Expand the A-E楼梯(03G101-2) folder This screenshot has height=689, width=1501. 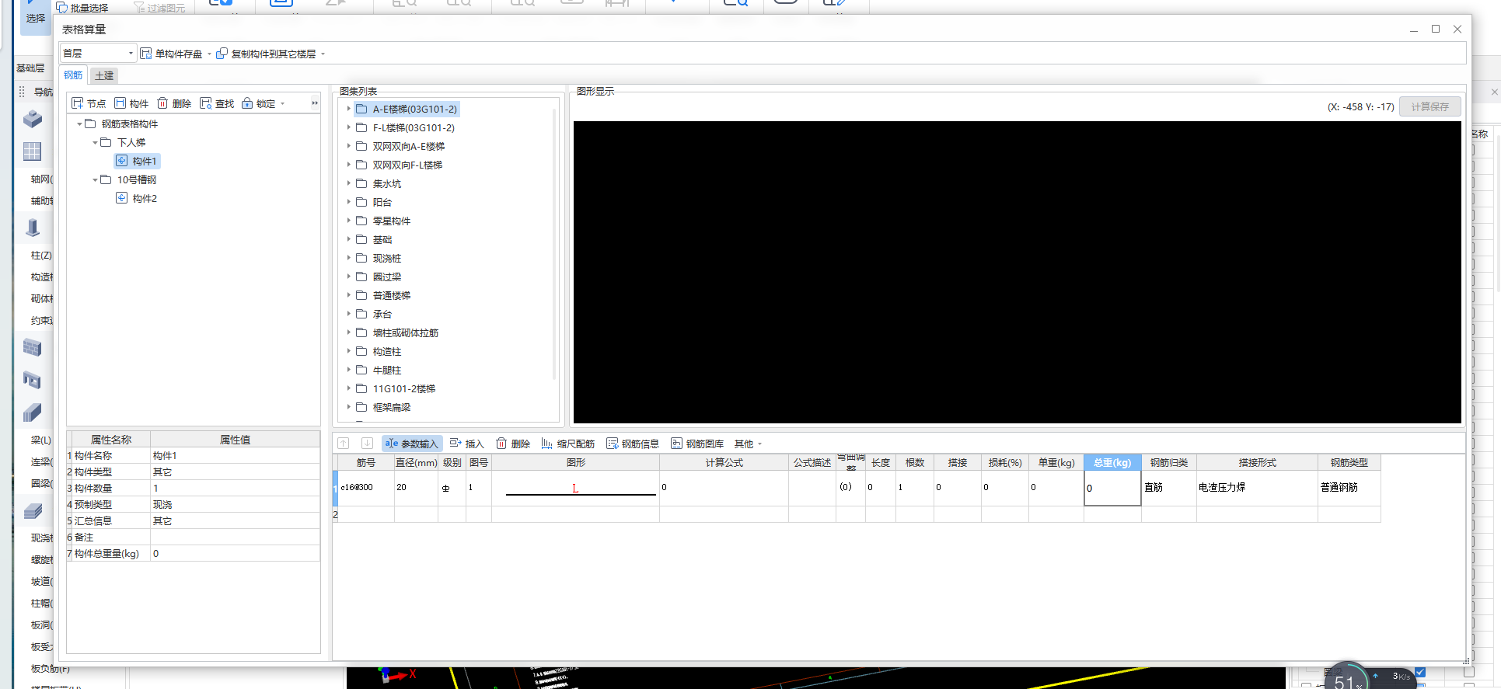tap(348, 109)
